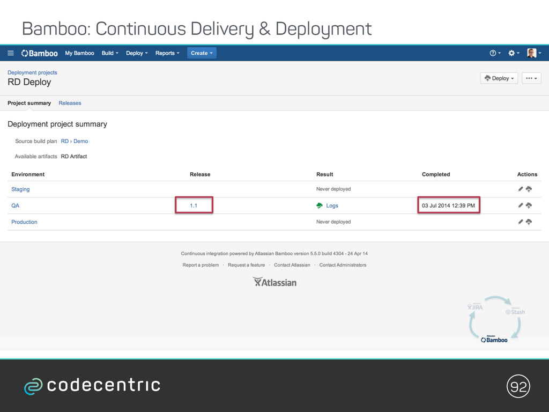Screen dimensions: 549x412
Task: Open the more actions ellipsis dropdown
Action: click(x=531, y=78)
